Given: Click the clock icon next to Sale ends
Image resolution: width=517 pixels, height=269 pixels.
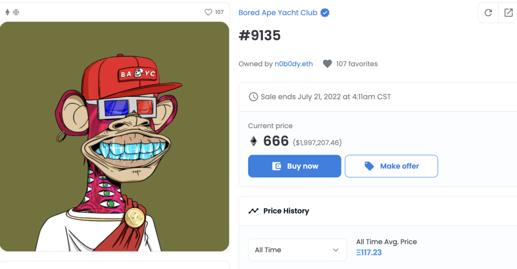Looking at the screenshot, I should click(x=253, y=97).
